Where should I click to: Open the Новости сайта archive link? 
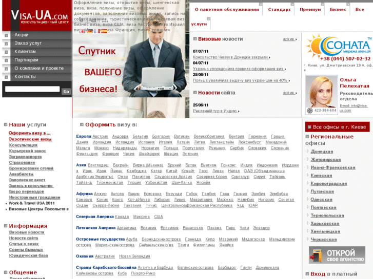tap(289, 93)
